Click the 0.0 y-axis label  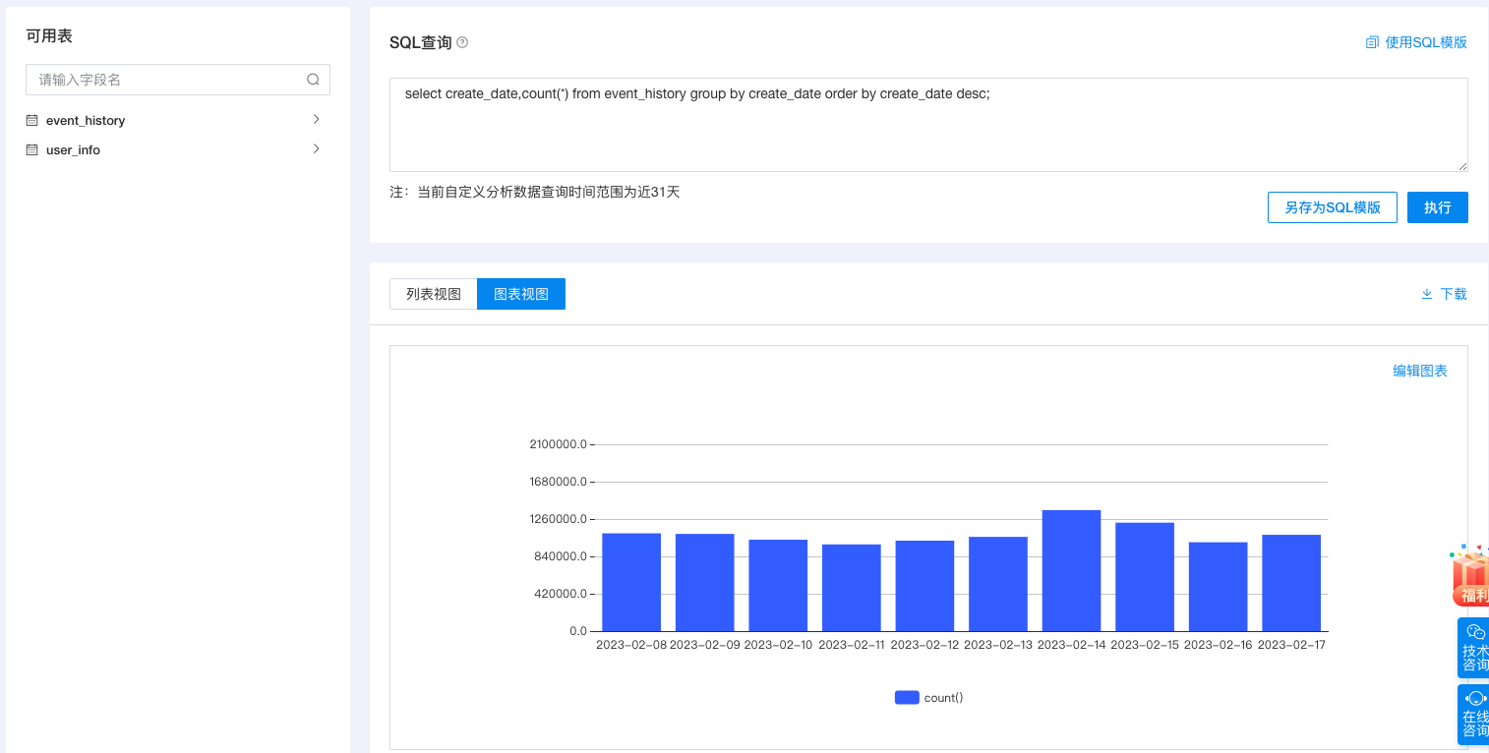point(578,631)
